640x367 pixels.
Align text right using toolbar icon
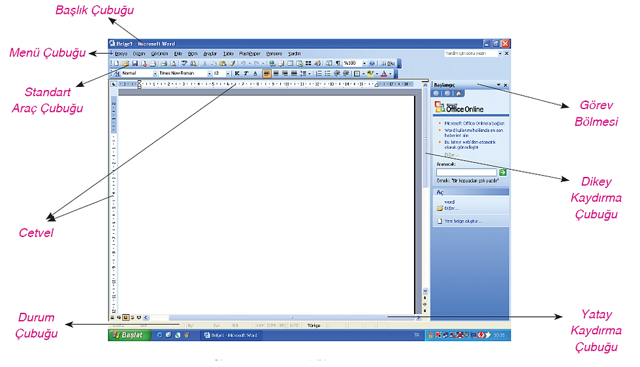tap(285, 74)
